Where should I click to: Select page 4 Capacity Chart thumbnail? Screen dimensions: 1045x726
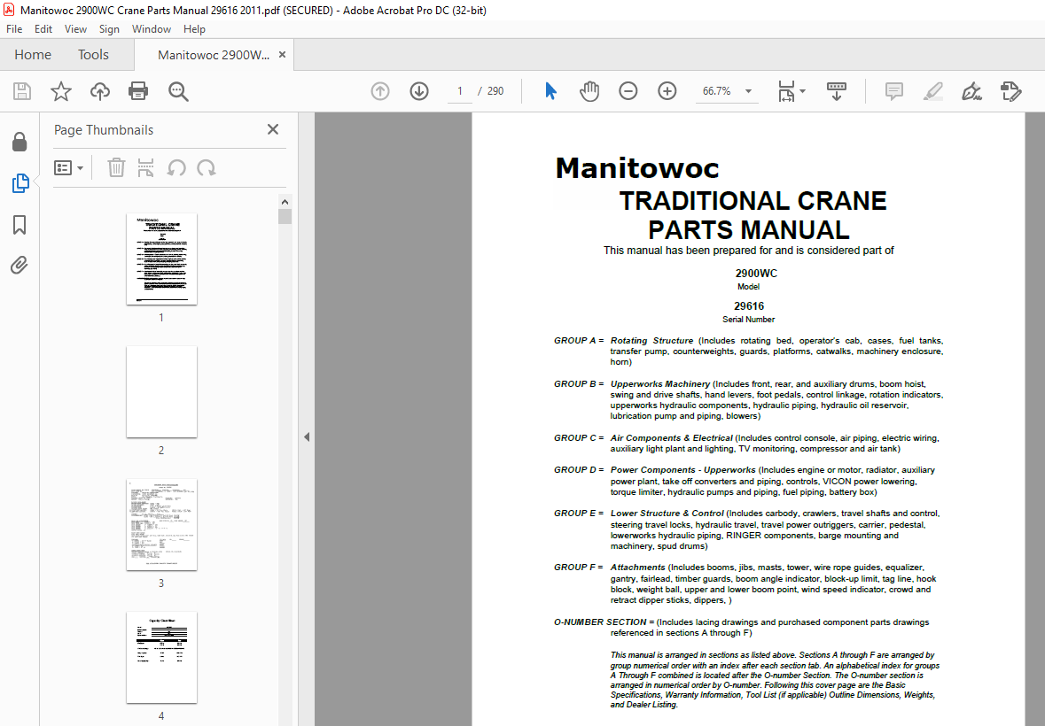pyautogui.click(x=161, y=657)
